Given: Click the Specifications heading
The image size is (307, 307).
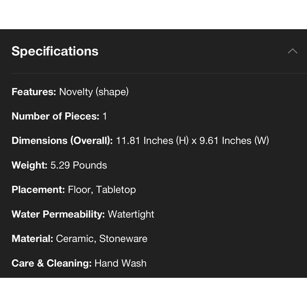Looking at the screenshot, I should [55, 51].
